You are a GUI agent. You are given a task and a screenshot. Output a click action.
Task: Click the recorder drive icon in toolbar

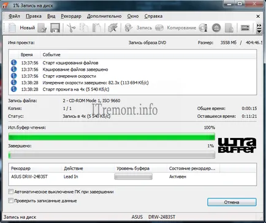tap(245, 28)
